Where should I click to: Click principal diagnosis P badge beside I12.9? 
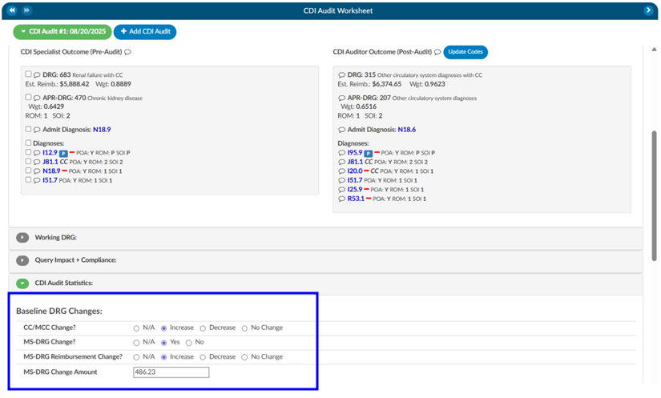pos(63,153)
